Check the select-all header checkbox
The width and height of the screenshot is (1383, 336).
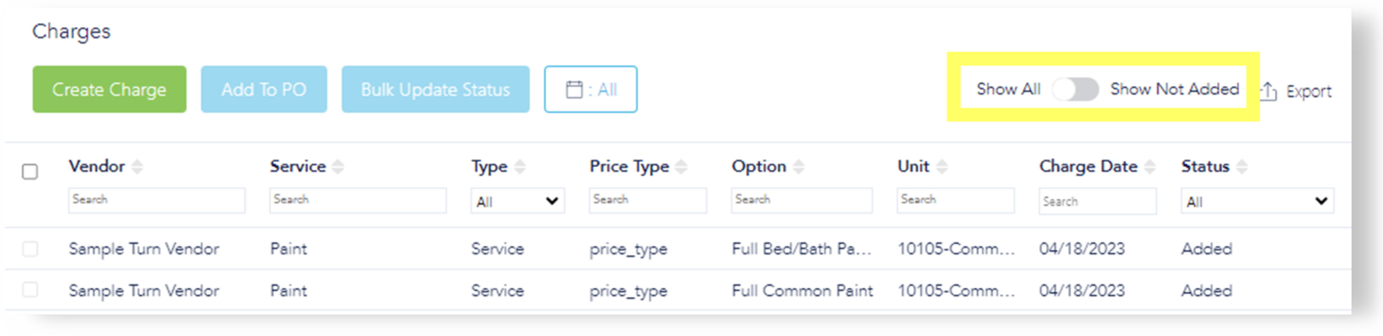pyautogui.click(x=30, y=171)
